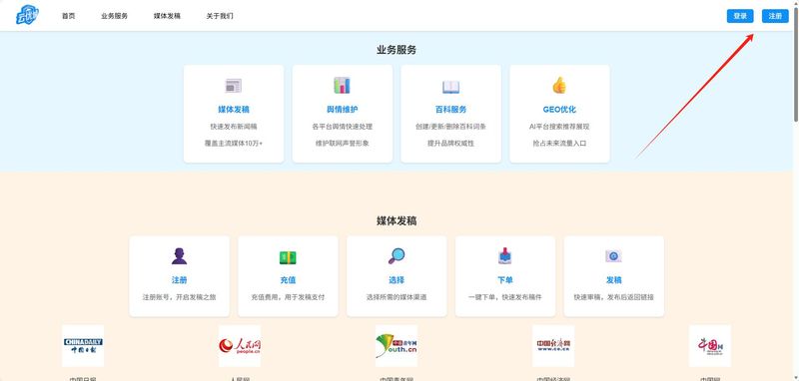The height and width of the screenshot is (381, 799).
Task: Click text 各平台舆情快速处理
Action: coord(342,127)
